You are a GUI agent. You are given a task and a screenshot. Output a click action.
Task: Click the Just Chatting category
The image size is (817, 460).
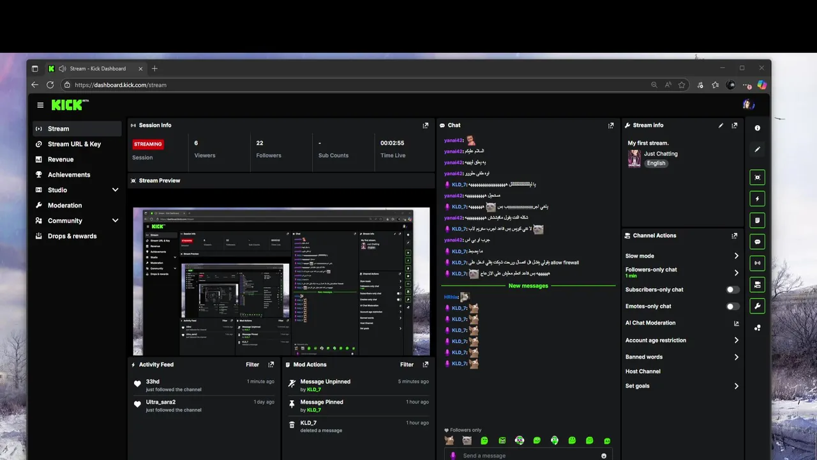[661, 154]
